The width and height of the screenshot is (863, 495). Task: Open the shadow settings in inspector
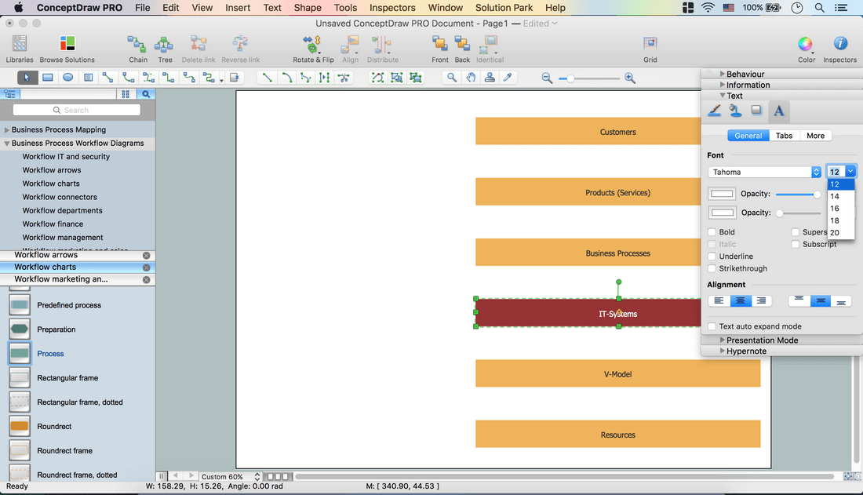pyautogui.click(x=756, y=110)
